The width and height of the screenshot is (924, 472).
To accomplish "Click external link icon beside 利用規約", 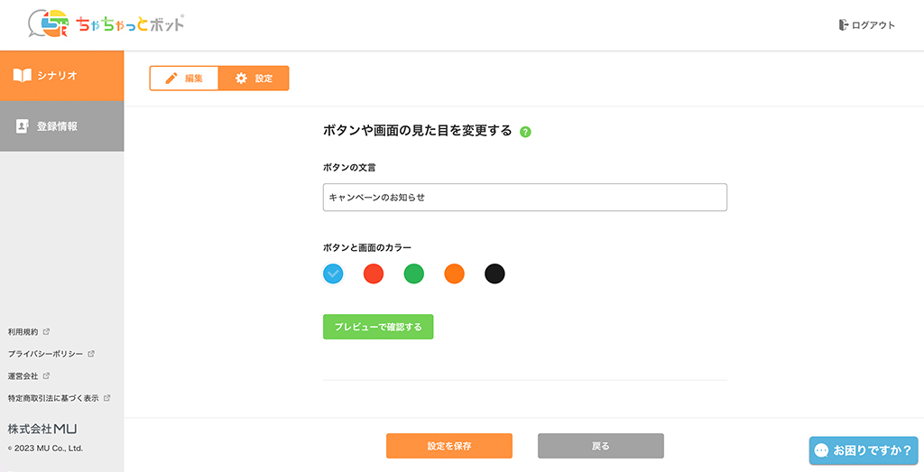I will pos(46,331).
